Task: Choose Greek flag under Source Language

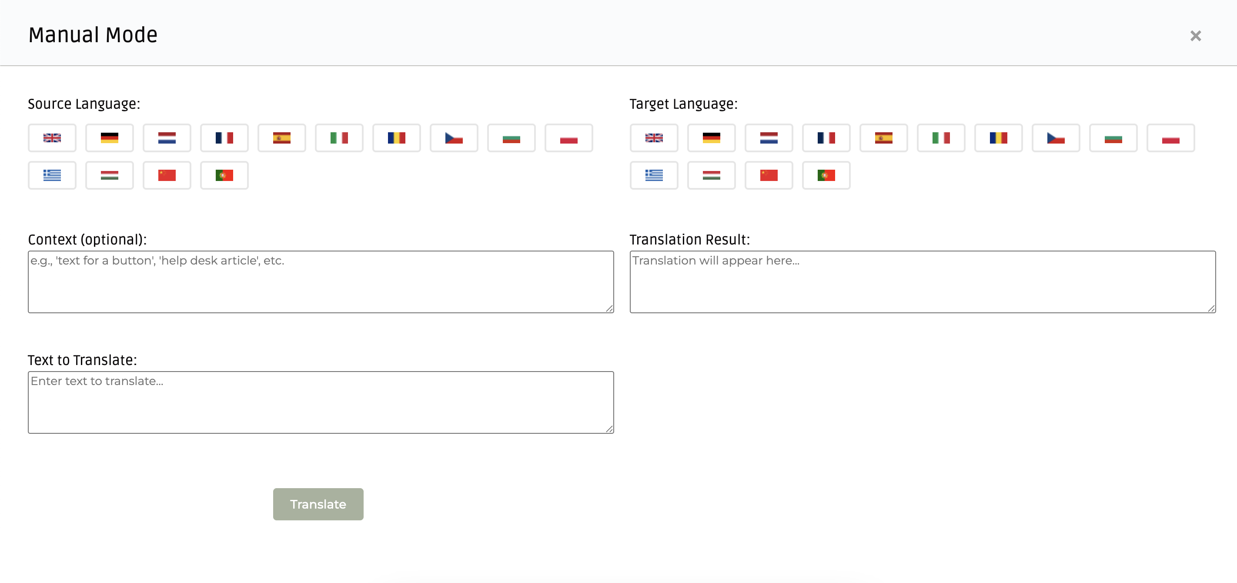Action: tap(52, 175)
